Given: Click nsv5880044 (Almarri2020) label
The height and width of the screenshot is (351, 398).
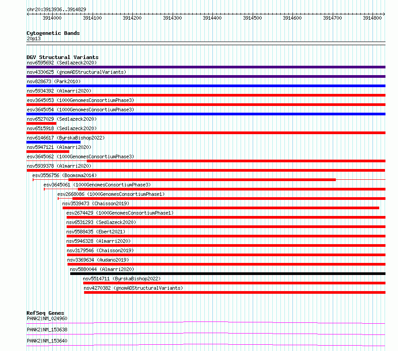Looking at the screenshot, I should [102, 269].
